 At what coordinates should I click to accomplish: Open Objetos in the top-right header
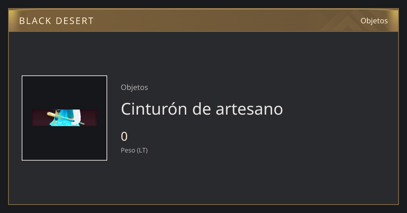click(374, 21)
